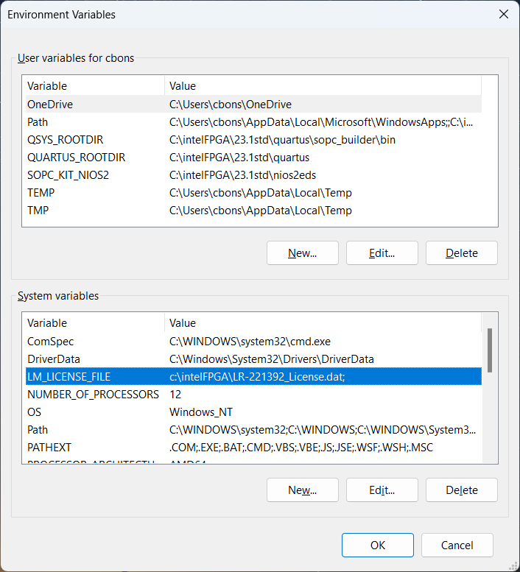
Task: Select the OneDrive user variable row
Action: 50,105
